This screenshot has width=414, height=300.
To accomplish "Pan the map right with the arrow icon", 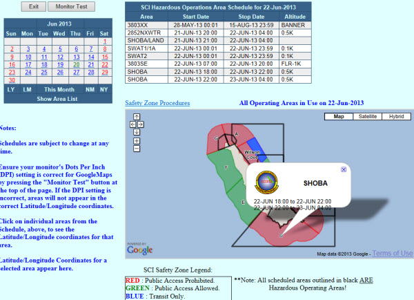I will 141,124.
